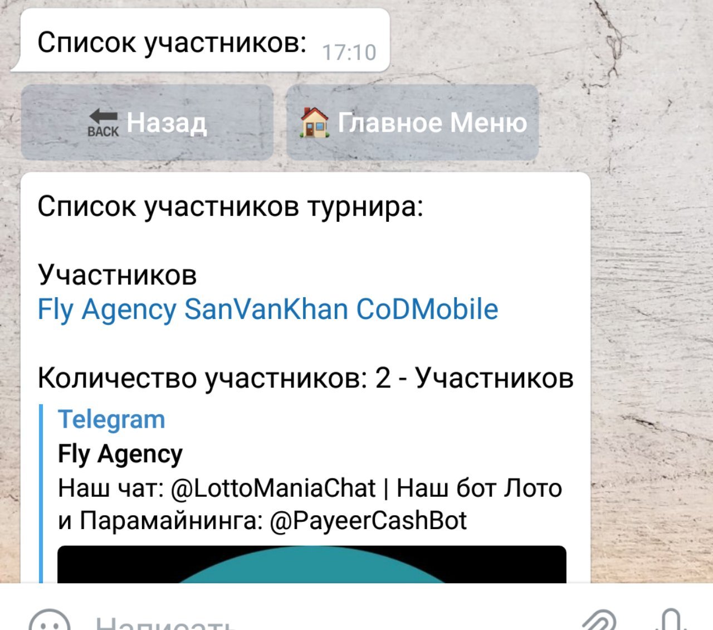The height and width of the screenshot is (630, 713).
Task: Open Главное Меню button
Action: click(x=412, y=122)
